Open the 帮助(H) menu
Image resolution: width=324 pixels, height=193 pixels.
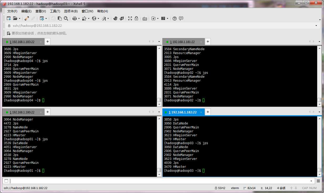point(102,11)
